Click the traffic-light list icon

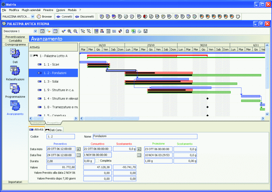96,31
